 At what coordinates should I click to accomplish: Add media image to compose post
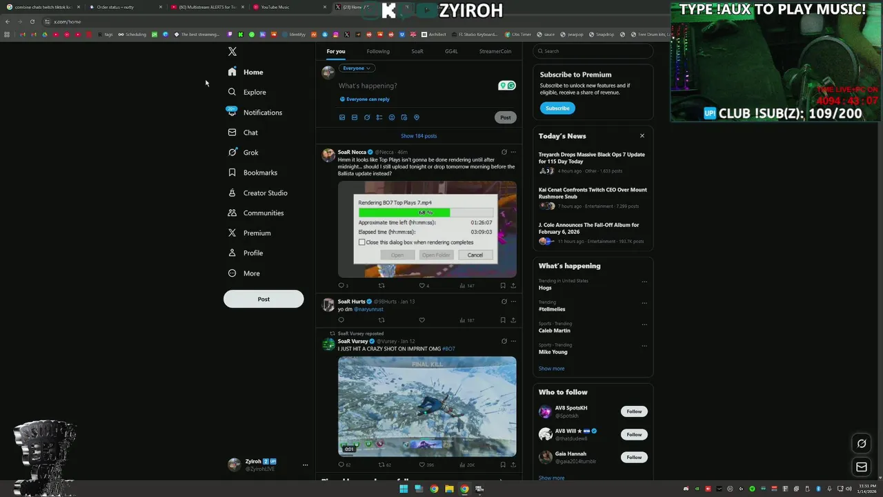(342, 117)
